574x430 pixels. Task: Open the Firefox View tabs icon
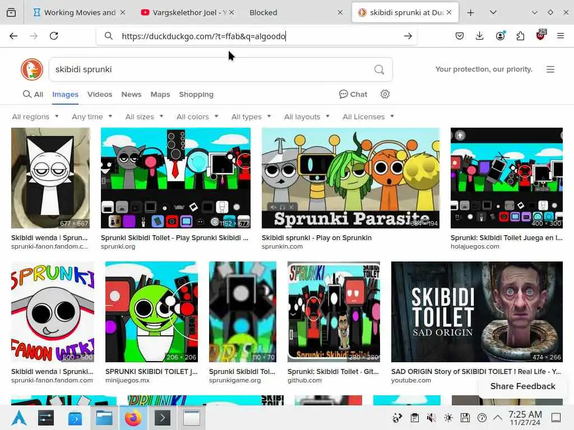pyautogui.click(x=11, y=12)
